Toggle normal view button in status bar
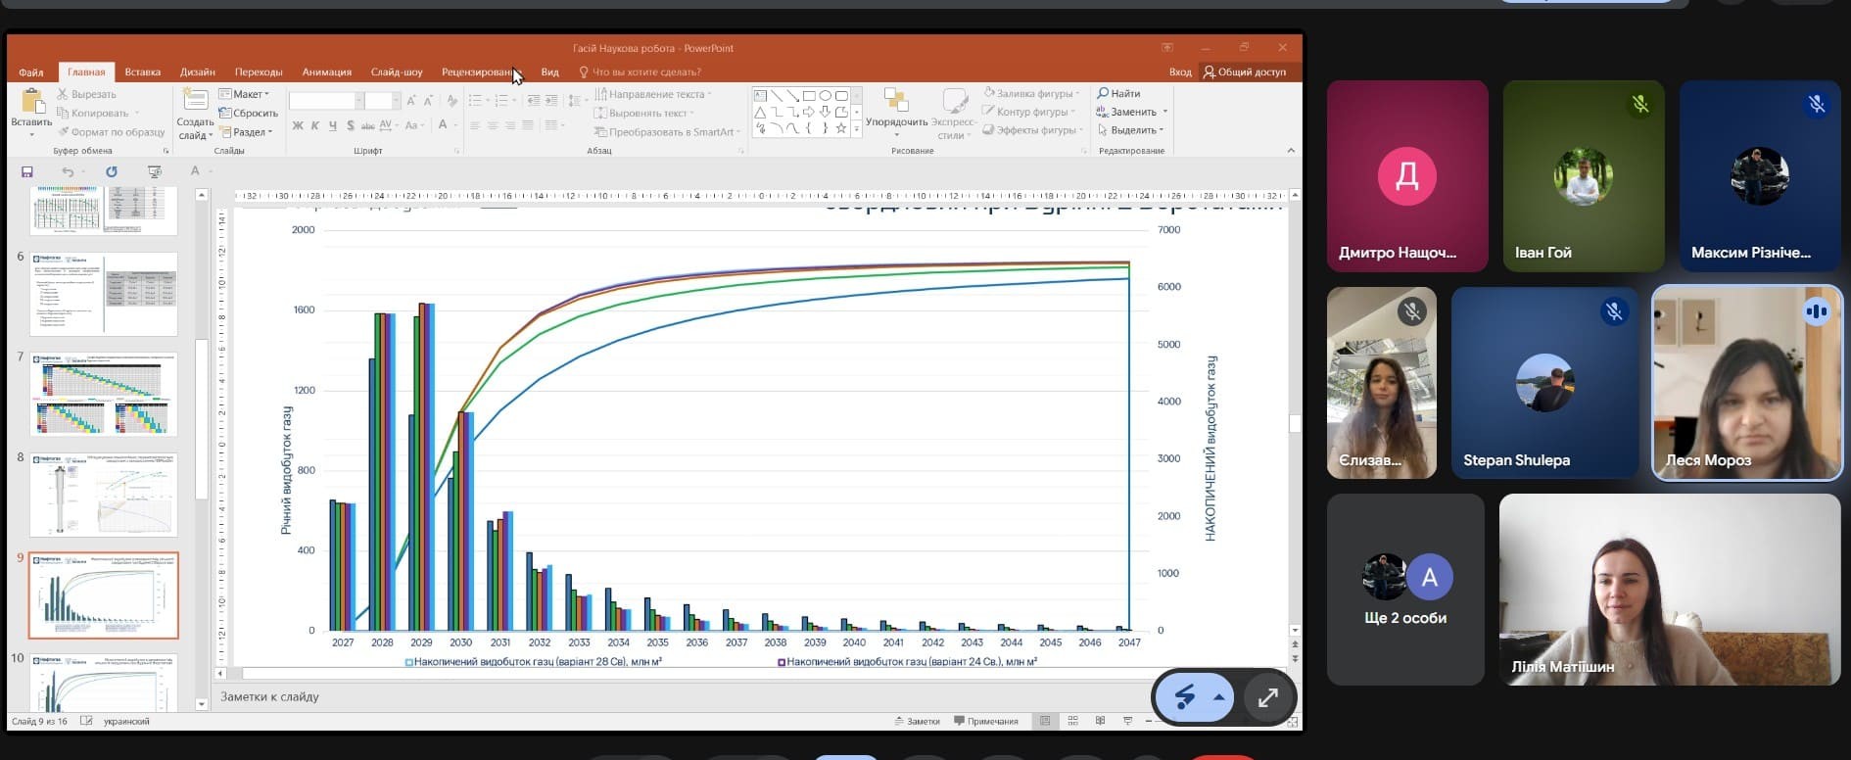 [1045, 721]
